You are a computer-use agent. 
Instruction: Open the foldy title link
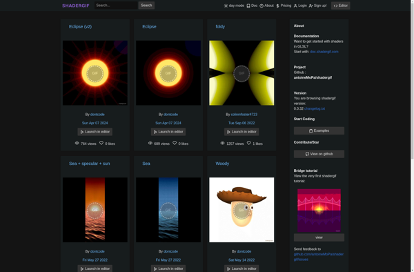(x=220, y=26)
